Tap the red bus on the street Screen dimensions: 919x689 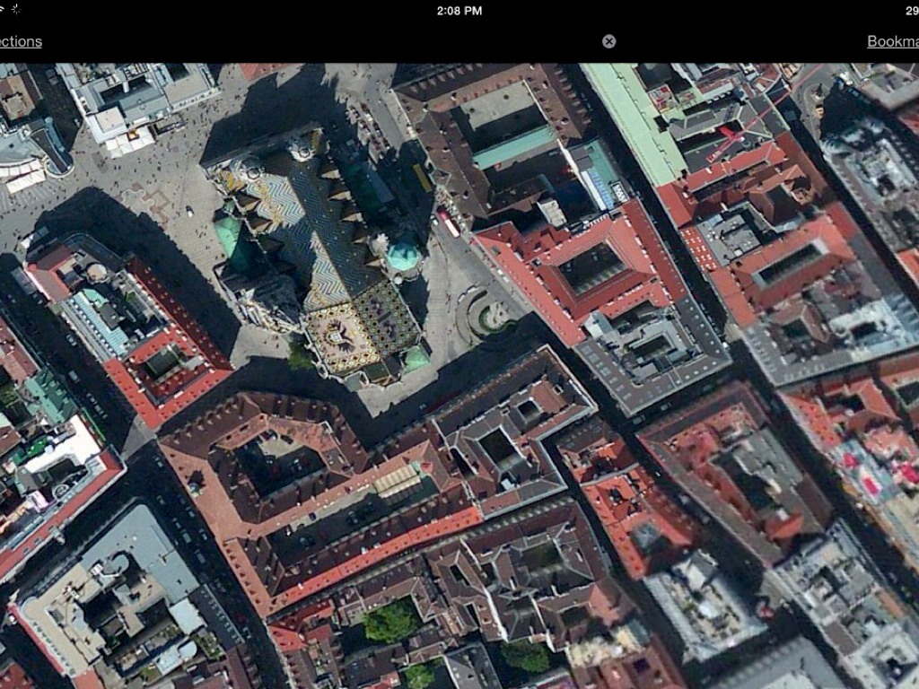(448, 223)
